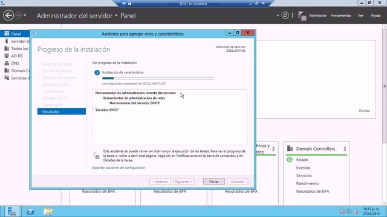Click the information icon beside Instalación de característica
Viewport: 387px width, 217px height.
pyautogui.click(x=97, y=72)
